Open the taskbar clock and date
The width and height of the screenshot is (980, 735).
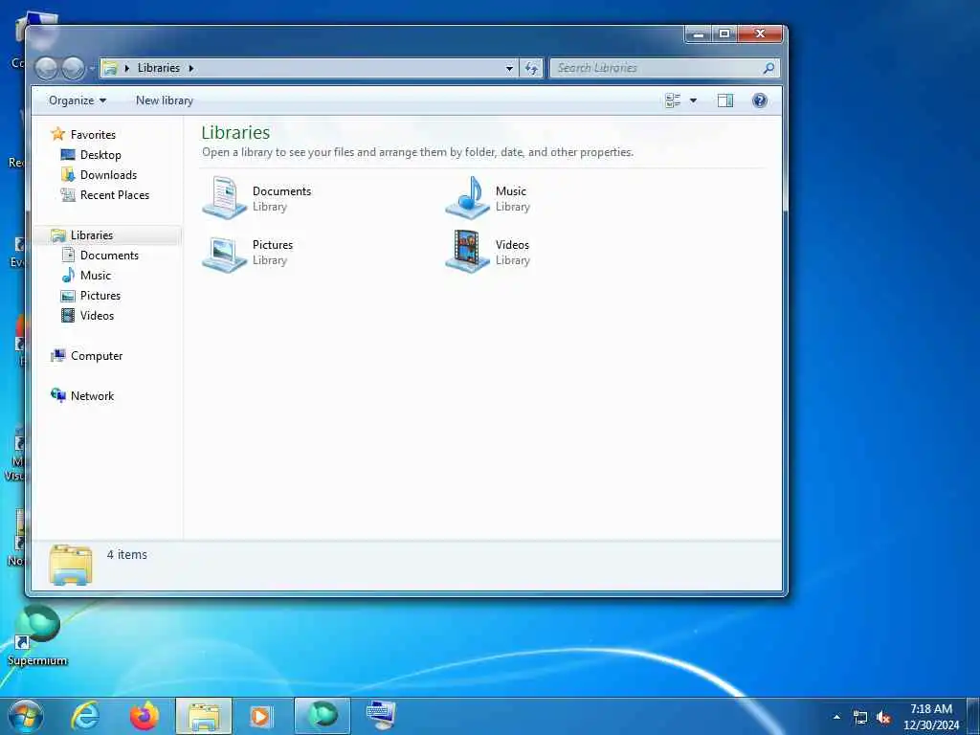pos(931,717)
